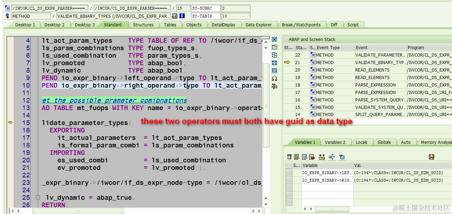Switch to Desktop 2 tab
Screen dimensions: 452x214
point(55,25)
